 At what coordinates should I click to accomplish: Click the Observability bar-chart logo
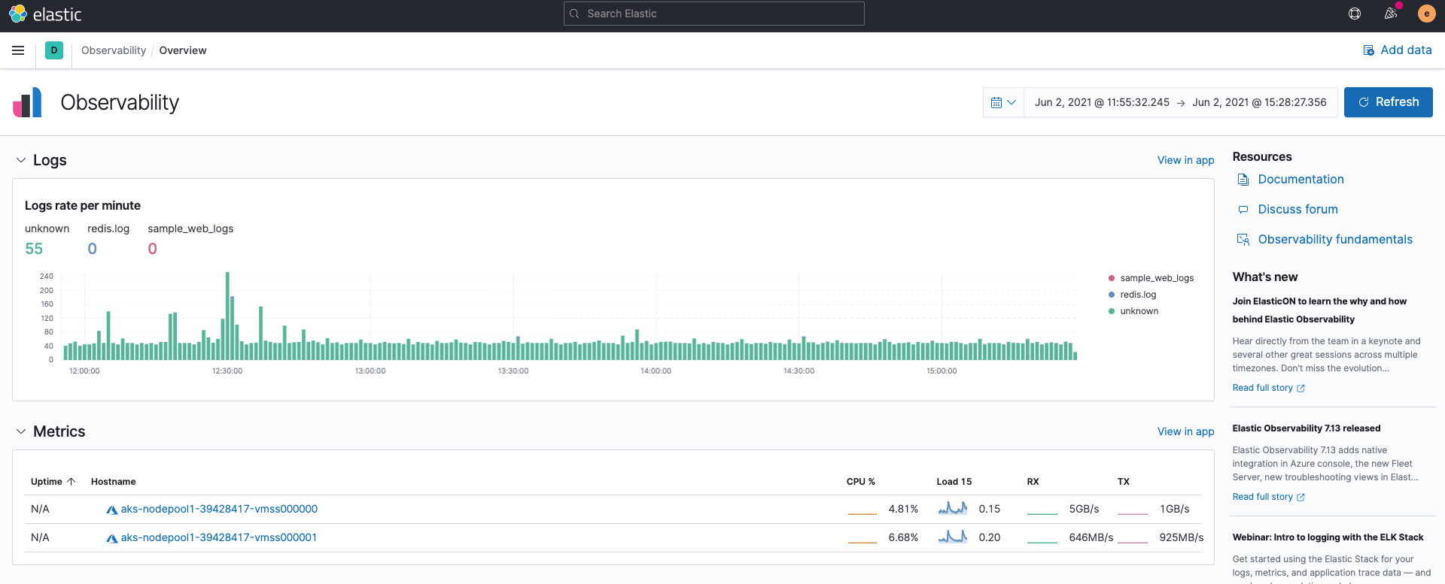27,102
